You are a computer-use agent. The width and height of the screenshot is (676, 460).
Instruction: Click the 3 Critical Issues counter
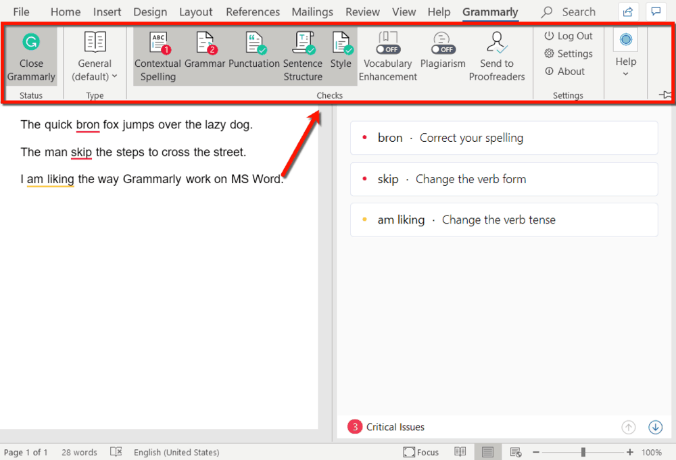point(386,427)
